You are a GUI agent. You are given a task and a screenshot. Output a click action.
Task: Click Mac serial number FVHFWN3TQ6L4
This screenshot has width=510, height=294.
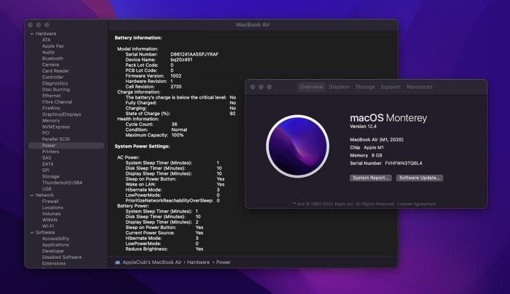404,163
